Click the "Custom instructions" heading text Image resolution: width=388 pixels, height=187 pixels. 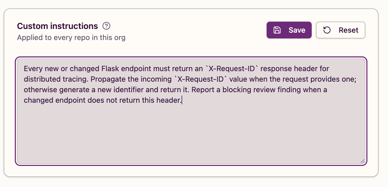58,26
